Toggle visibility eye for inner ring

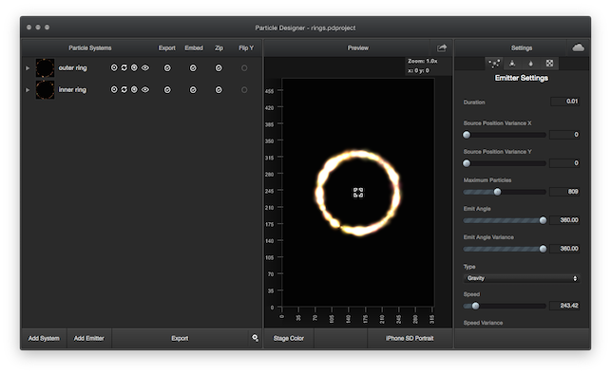click(145, 89)
